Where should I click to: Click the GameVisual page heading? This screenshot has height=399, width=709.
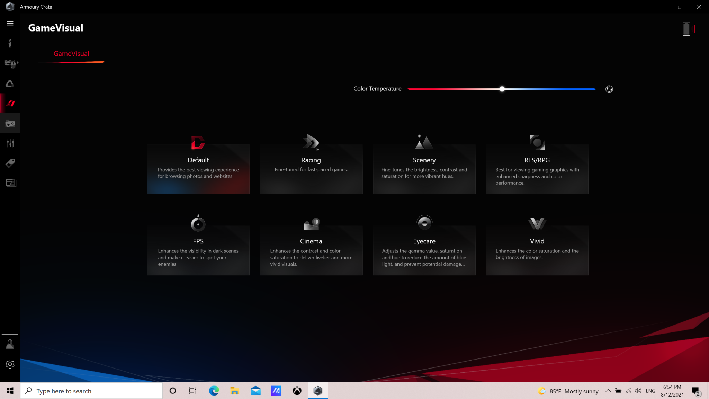[x=56, y=28]
